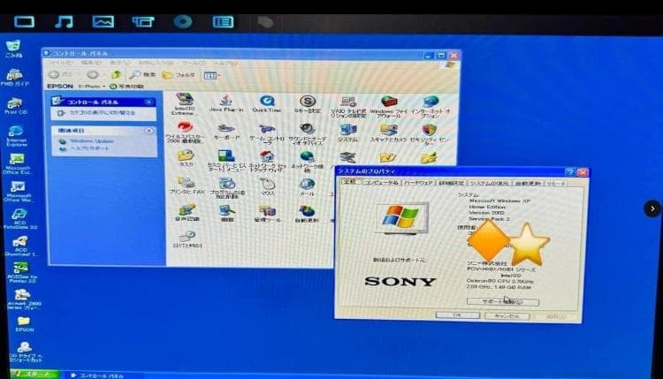Open EPSON folder on desktop

tap(24, 323)
